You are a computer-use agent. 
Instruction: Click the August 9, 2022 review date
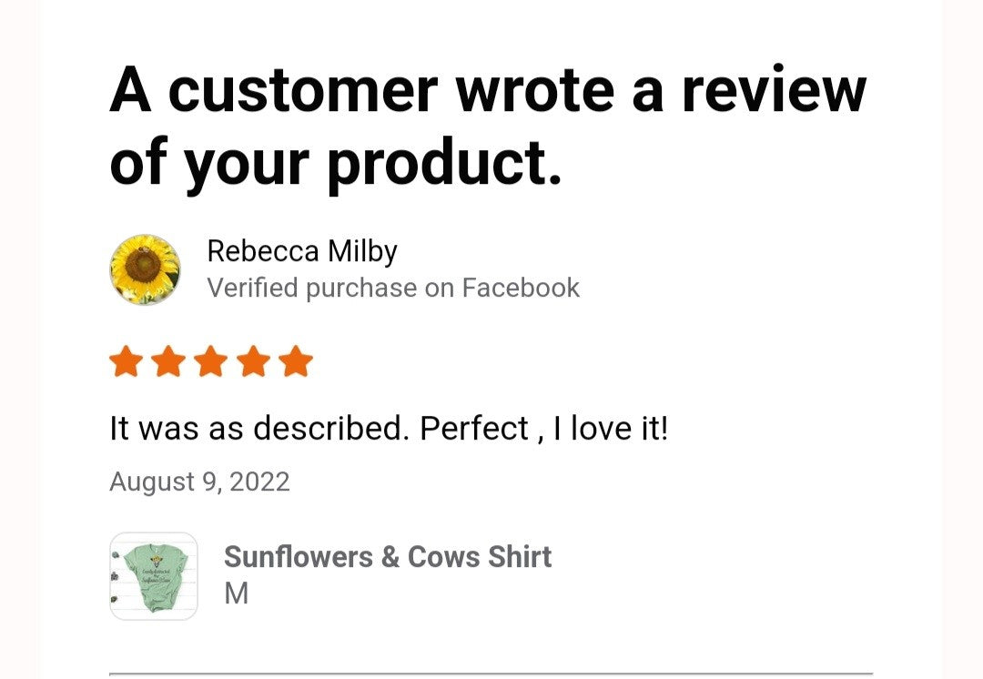199,481
